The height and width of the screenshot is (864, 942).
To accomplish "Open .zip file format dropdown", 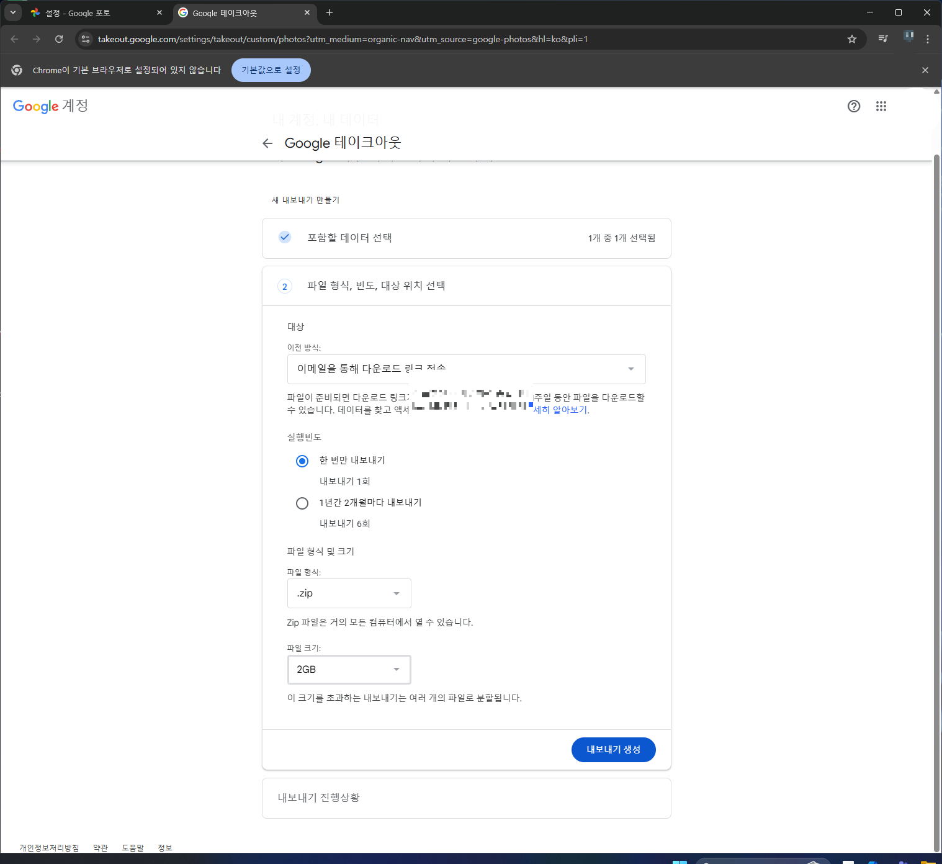I will tap(349, 593).
